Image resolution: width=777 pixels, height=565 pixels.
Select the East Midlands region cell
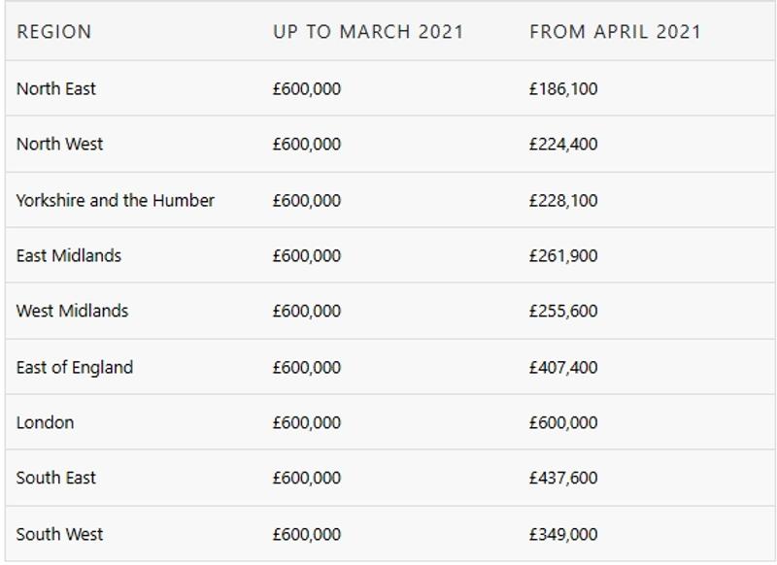click(68, 255)
